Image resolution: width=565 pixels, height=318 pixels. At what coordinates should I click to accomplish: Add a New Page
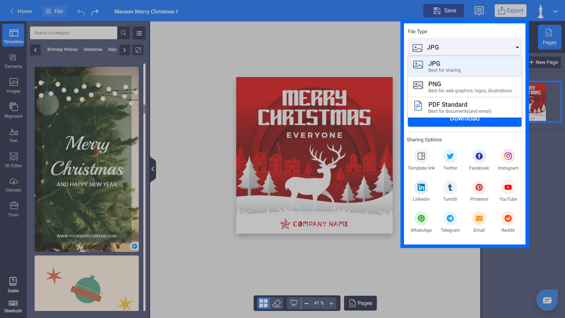(x=544, y=62)
